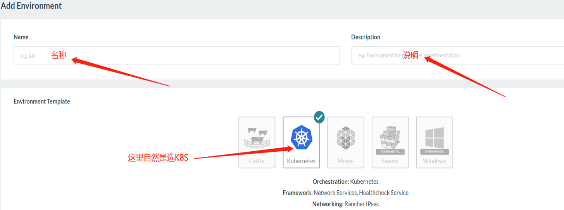564x210 pixels.
Task: Click the "Add Environment" page heading
Action: [x=31, y=6]
